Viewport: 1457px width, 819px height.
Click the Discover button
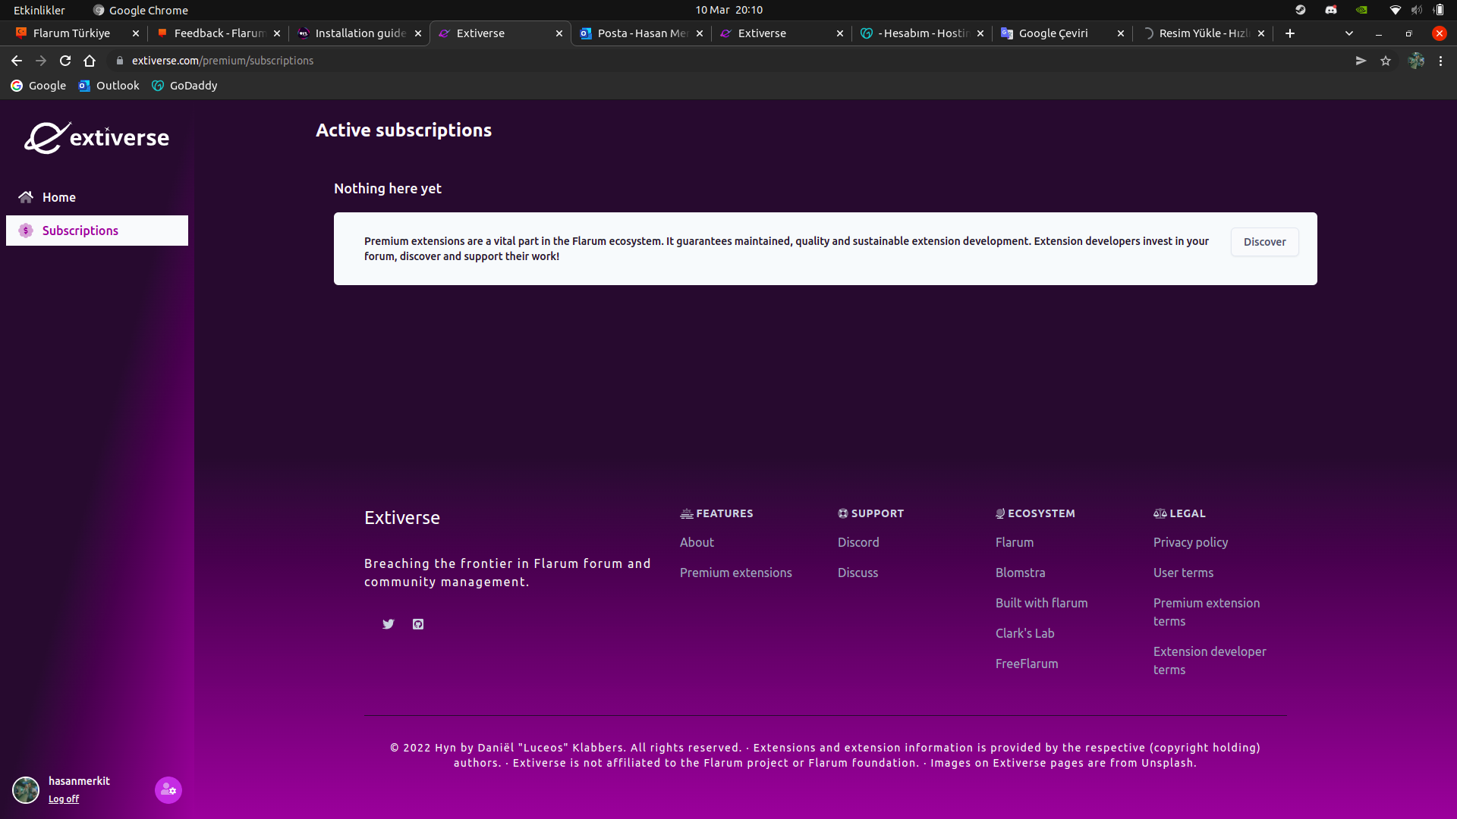click(x=1264, y=242)
